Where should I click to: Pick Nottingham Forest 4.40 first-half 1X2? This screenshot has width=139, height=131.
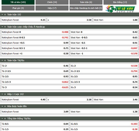click(x=24, y=100)
